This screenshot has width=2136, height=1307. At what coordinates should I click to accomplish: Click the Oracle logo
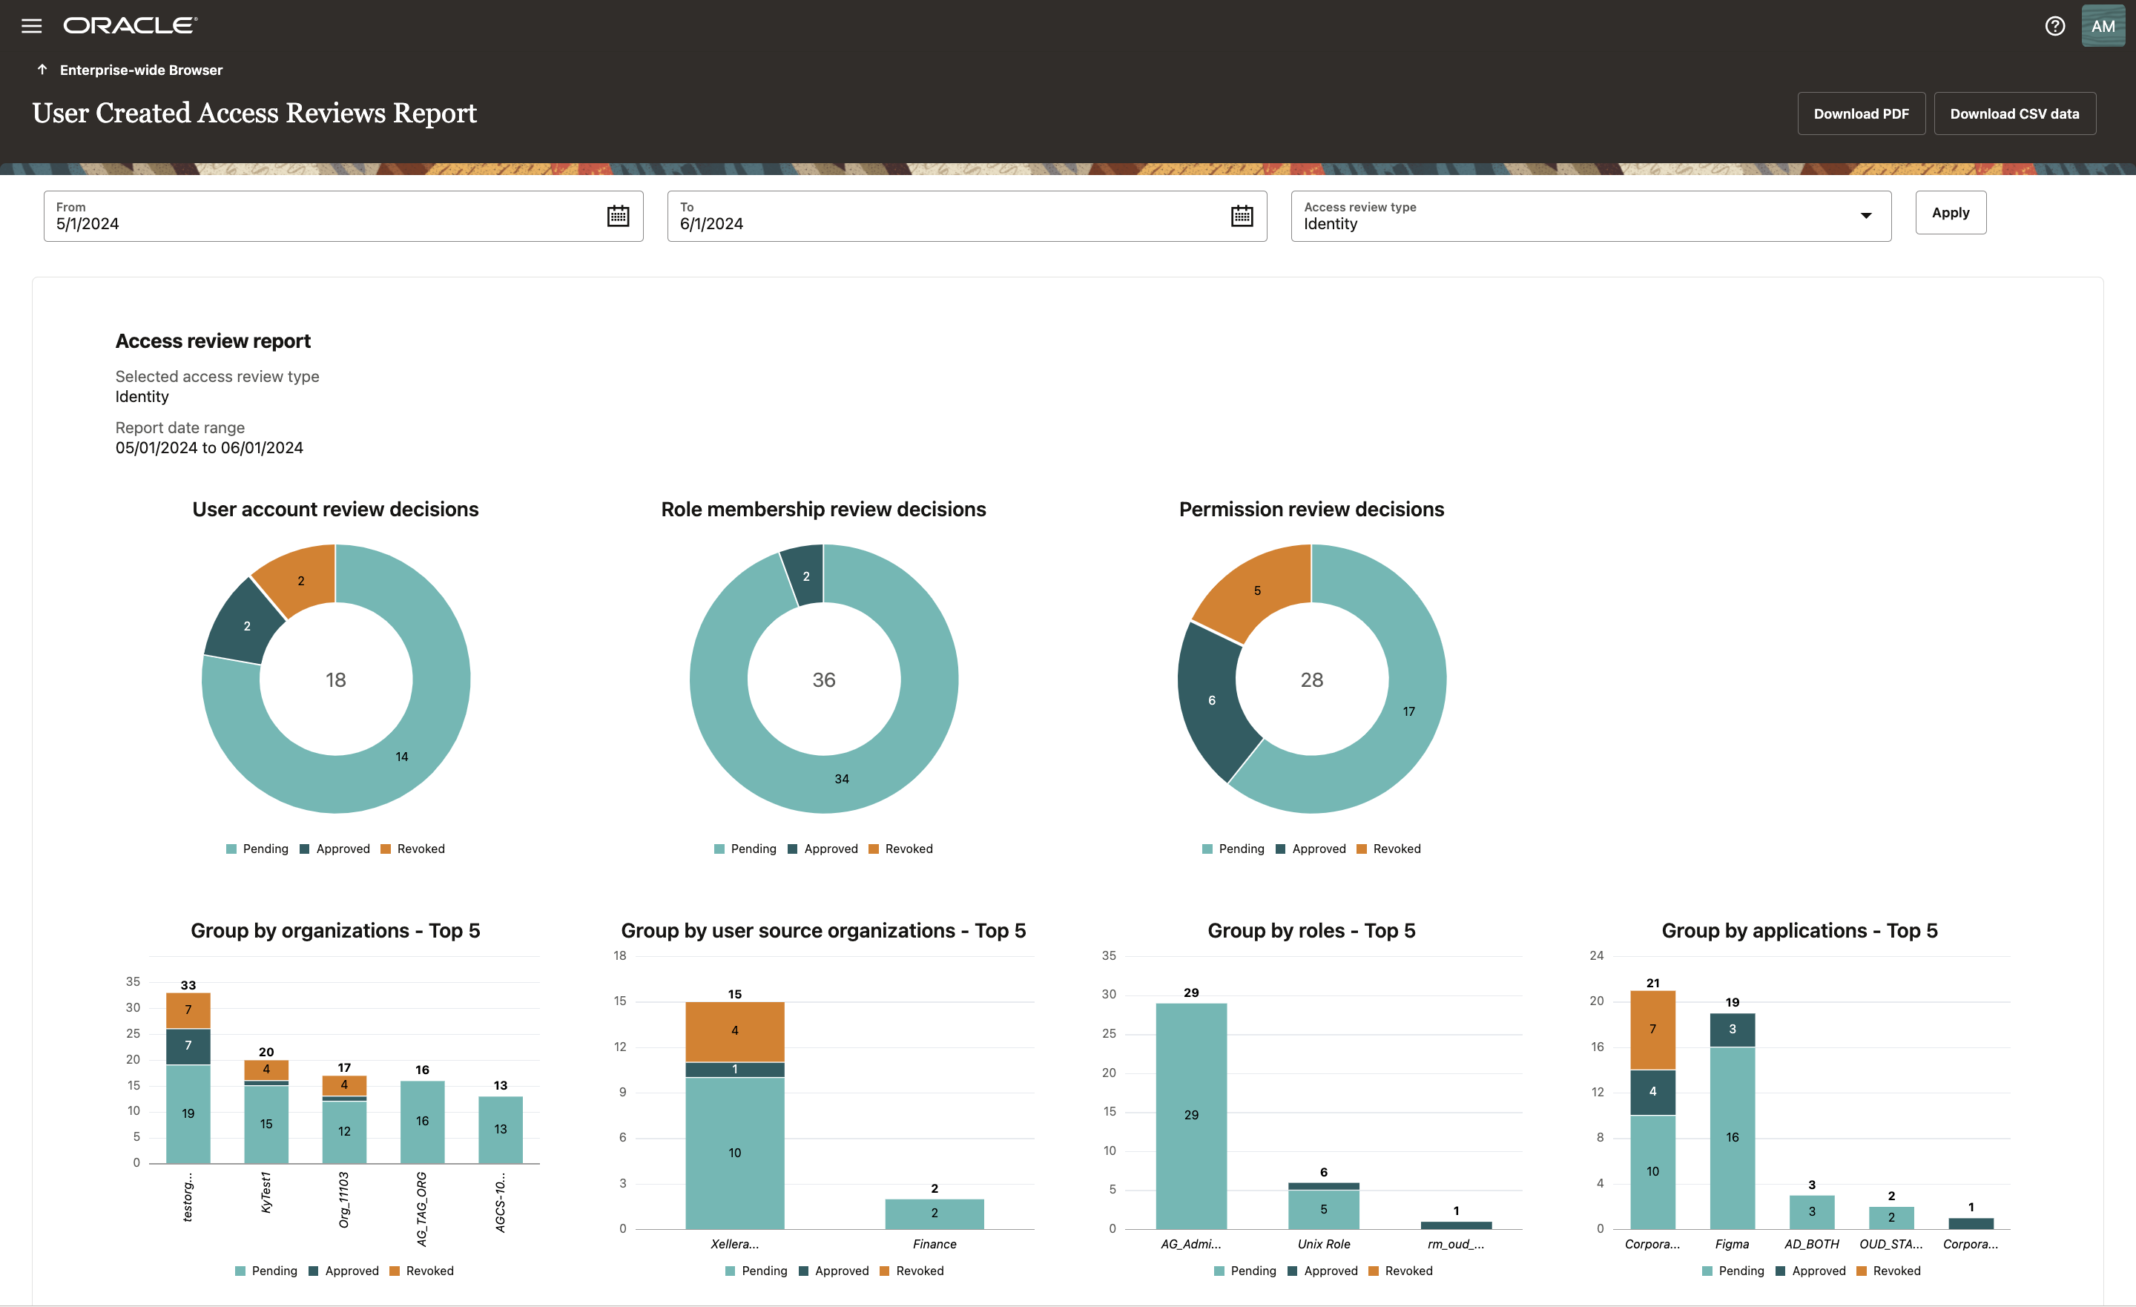pos(128,25)
